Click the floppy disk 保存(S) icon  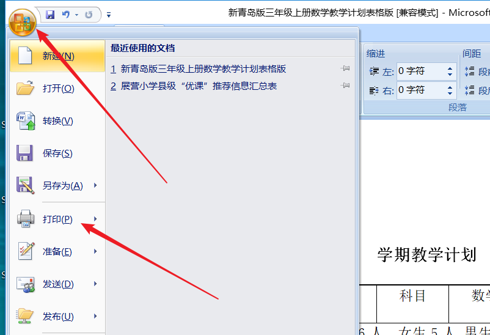click(x=24, y=153)
